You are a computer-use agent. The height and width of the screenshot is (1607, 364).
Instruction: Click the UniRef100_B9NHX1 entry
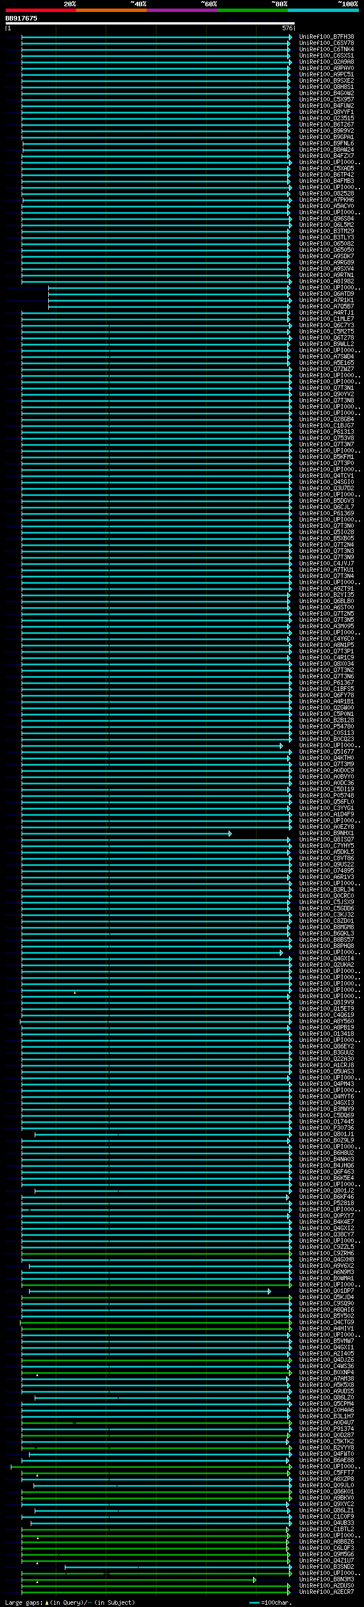point(326,833)
